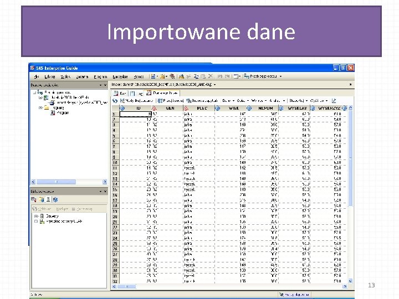Open the Widok menu

pos(65,76)
